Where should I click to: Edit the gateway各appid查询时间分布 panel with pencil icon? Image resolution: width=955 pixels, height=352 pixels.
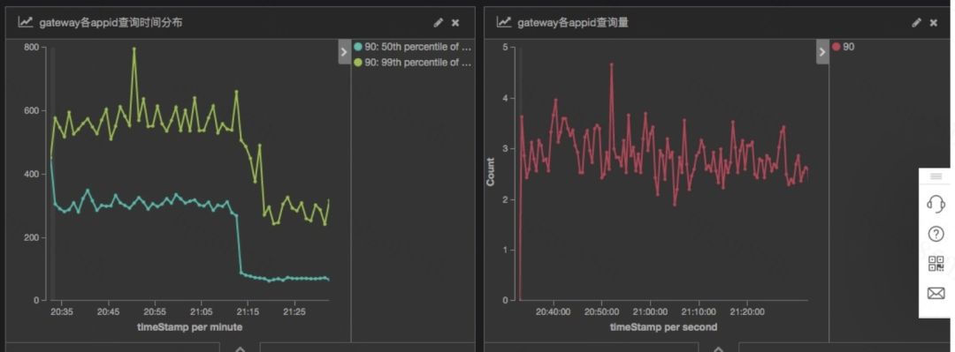click(438, 22)
